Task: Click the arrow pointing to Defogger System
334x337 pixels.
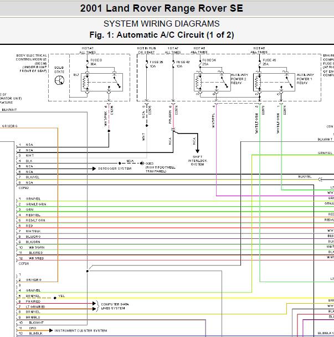Action: [x=94, y=168]
